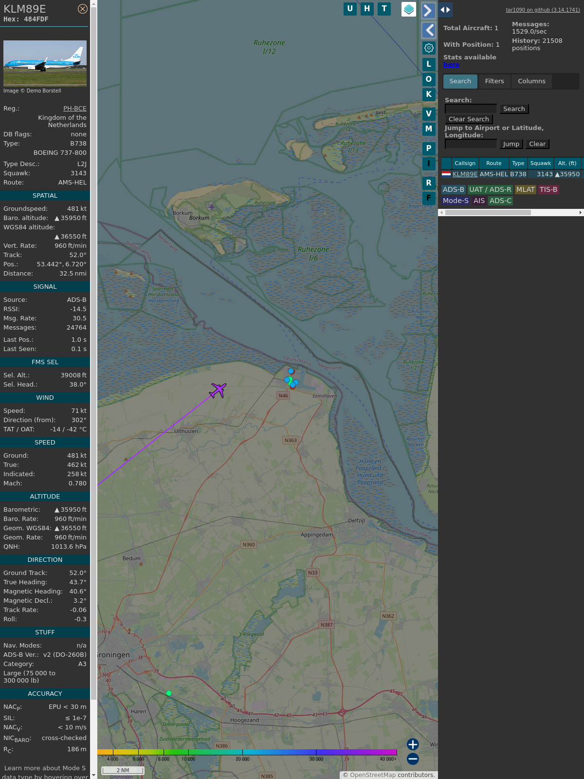584x779 pixels.
Task: Toggle the ADS-B source filter
Action: [x=454, y=189]
